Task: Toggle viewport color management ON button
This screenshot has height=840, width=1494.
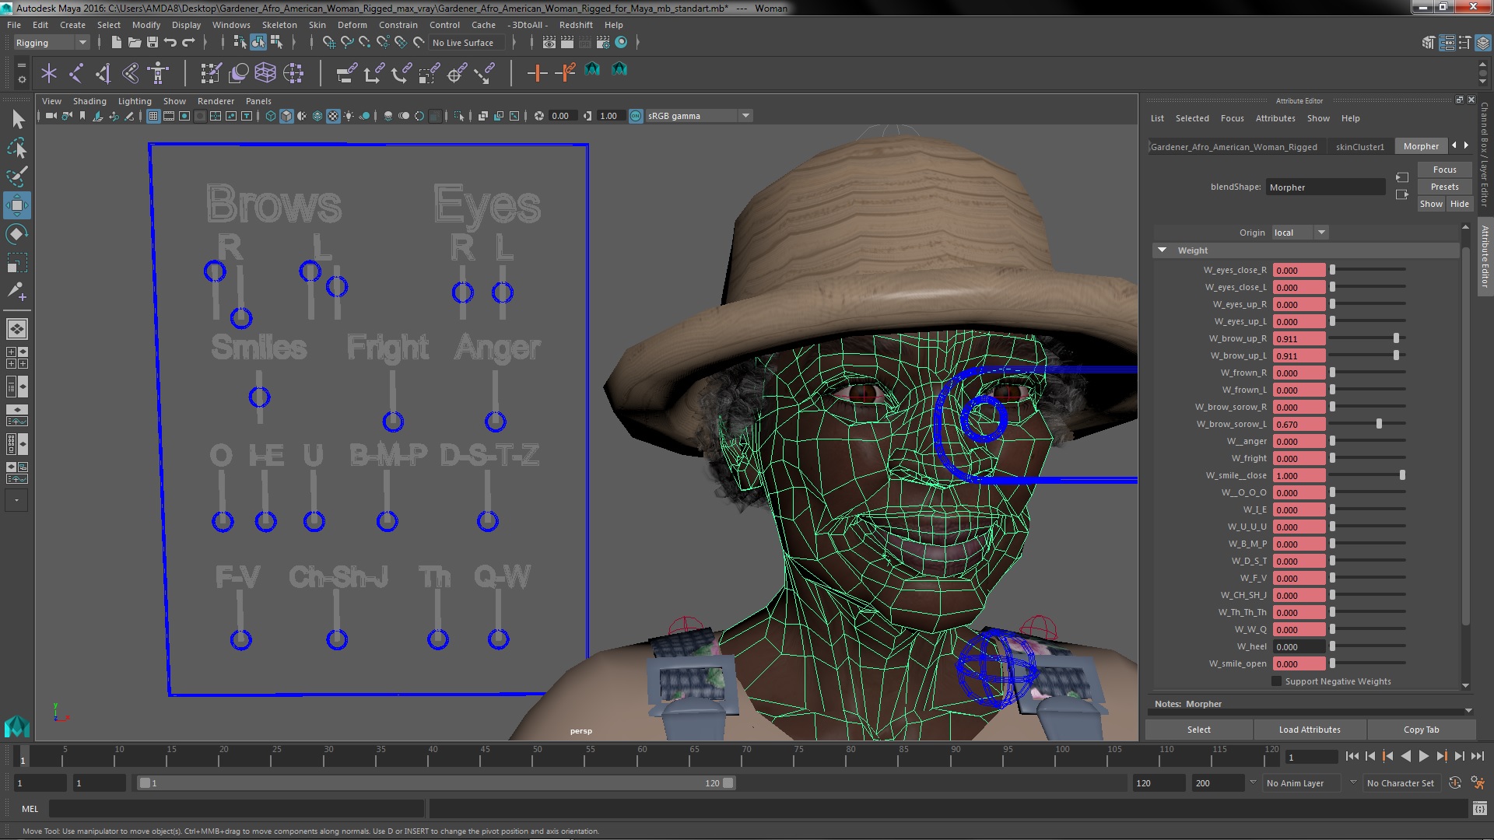Action: pyautogui.click(x=636, y=117)
